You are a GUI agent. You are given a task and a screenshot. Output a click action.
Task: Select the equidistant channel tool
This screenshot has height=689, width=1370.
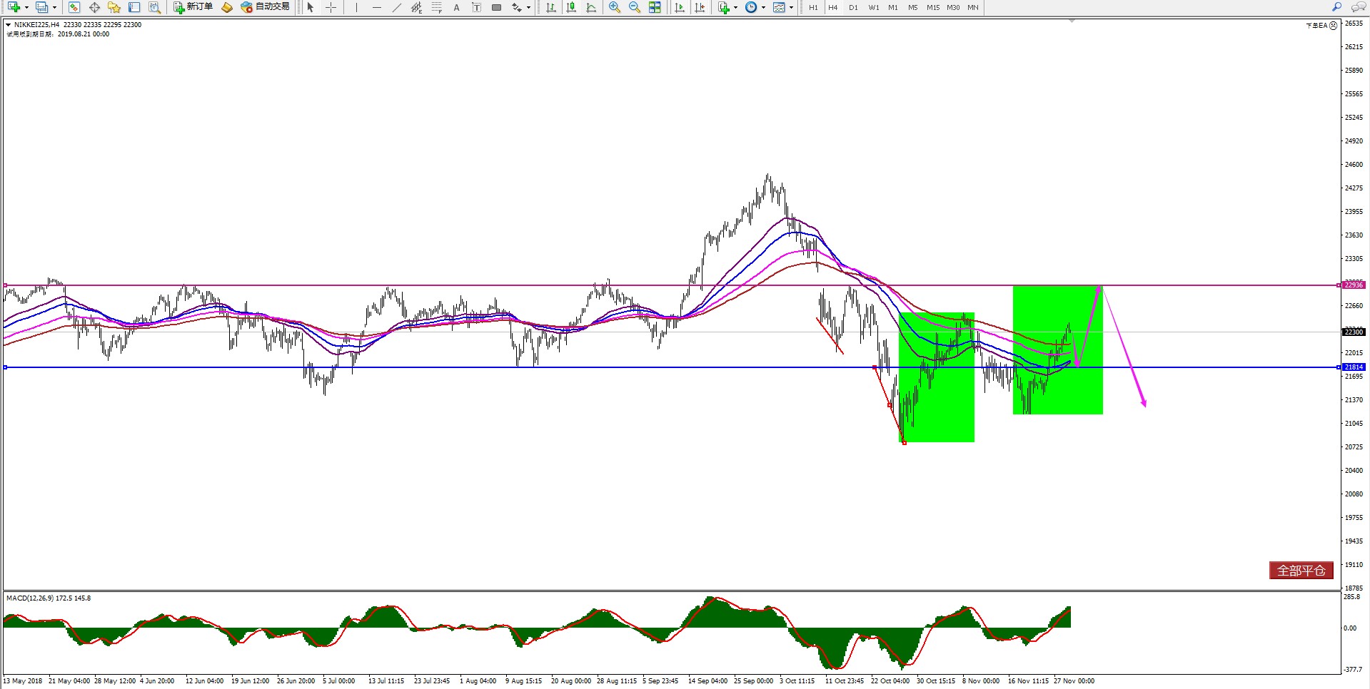click(417, 7)
